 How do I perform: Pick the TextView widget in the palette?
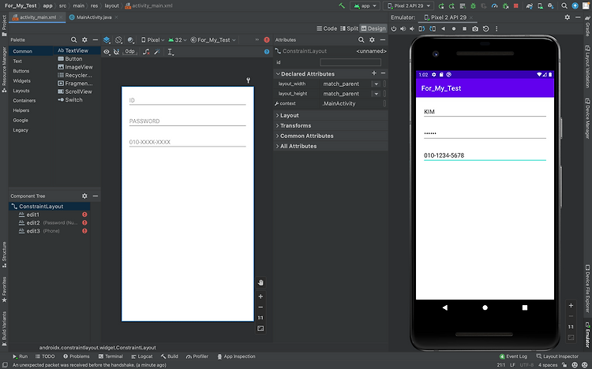pos(77,50)
